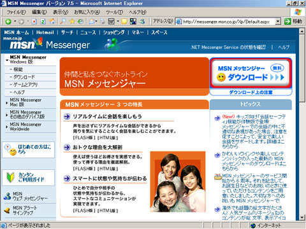
Task: Open the ニュース navigation link
Action: point(88,32)
